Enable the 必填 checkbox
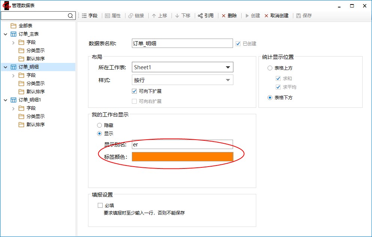 click(100, 205)
